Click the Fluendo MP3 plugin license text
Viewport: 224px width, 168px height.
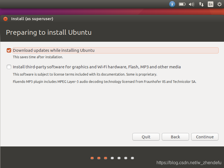pyautogui.click(x=104, y=81)
